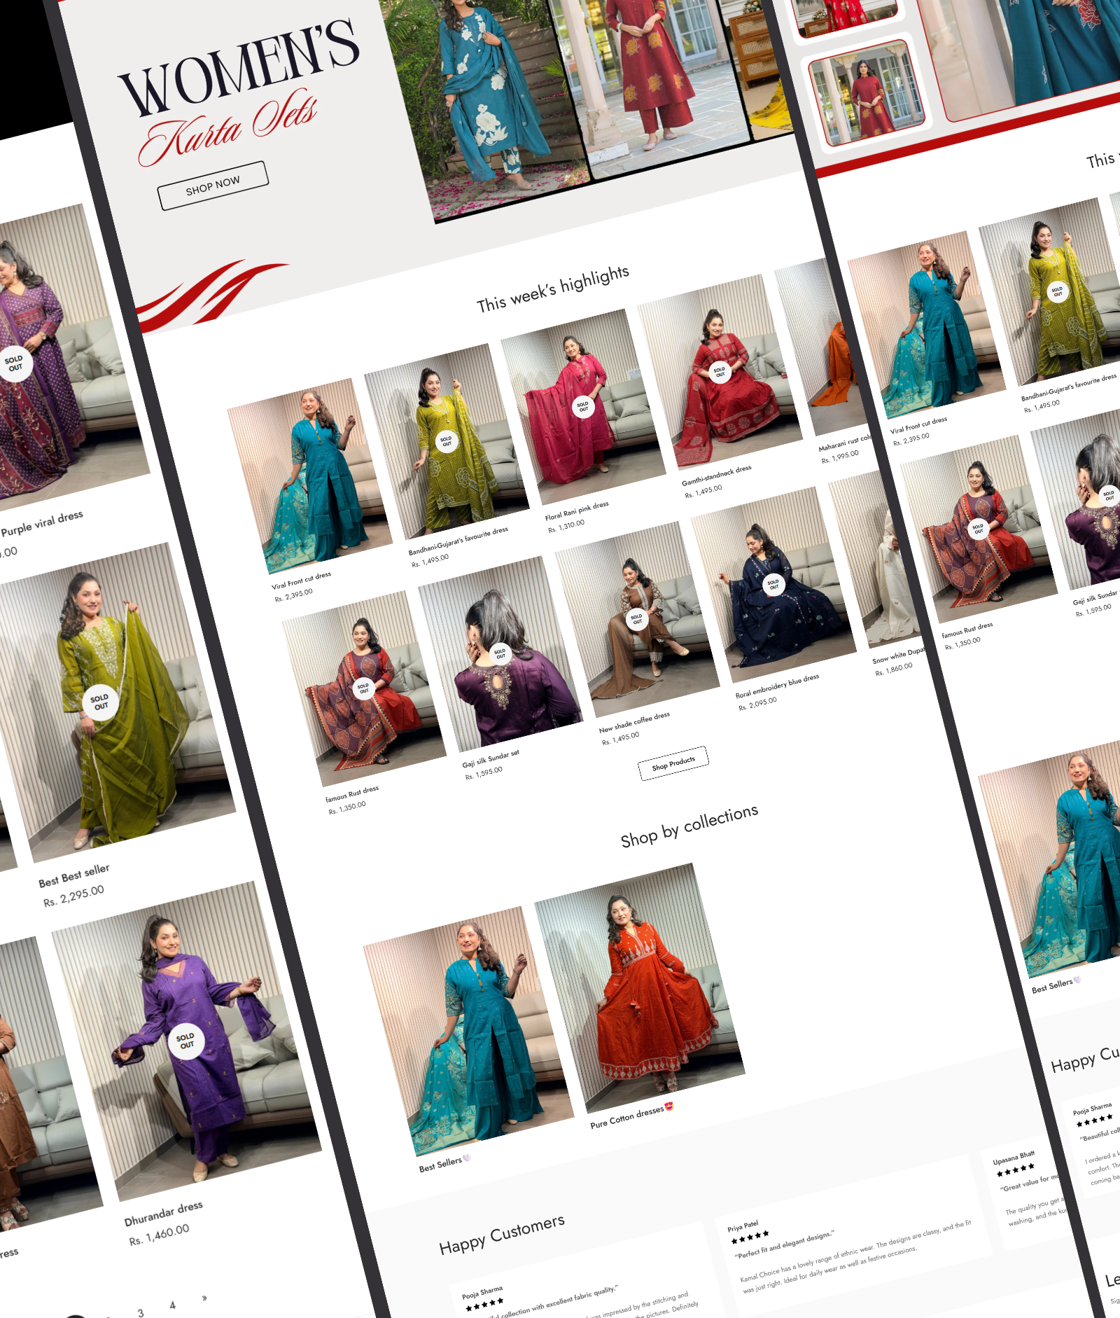Click the reviewer name "Priya Patel"

point(743,1226)
